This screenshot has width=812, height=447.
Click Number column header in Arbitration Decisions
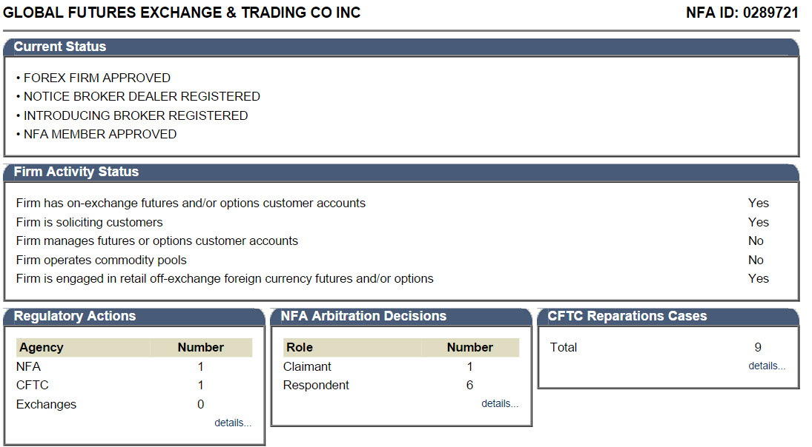(469, 347)
